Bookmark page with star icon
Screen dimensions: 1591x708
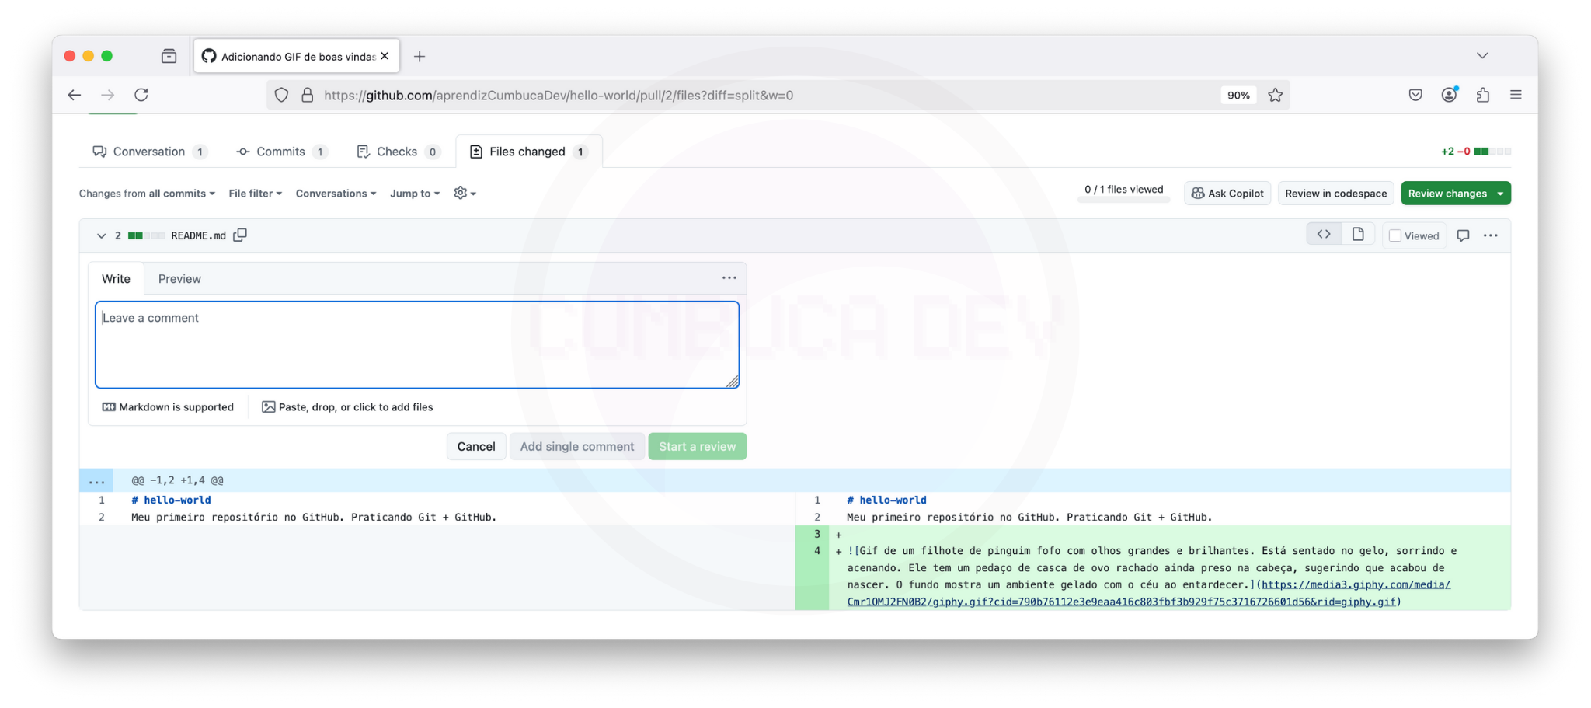click(1275, 96)
